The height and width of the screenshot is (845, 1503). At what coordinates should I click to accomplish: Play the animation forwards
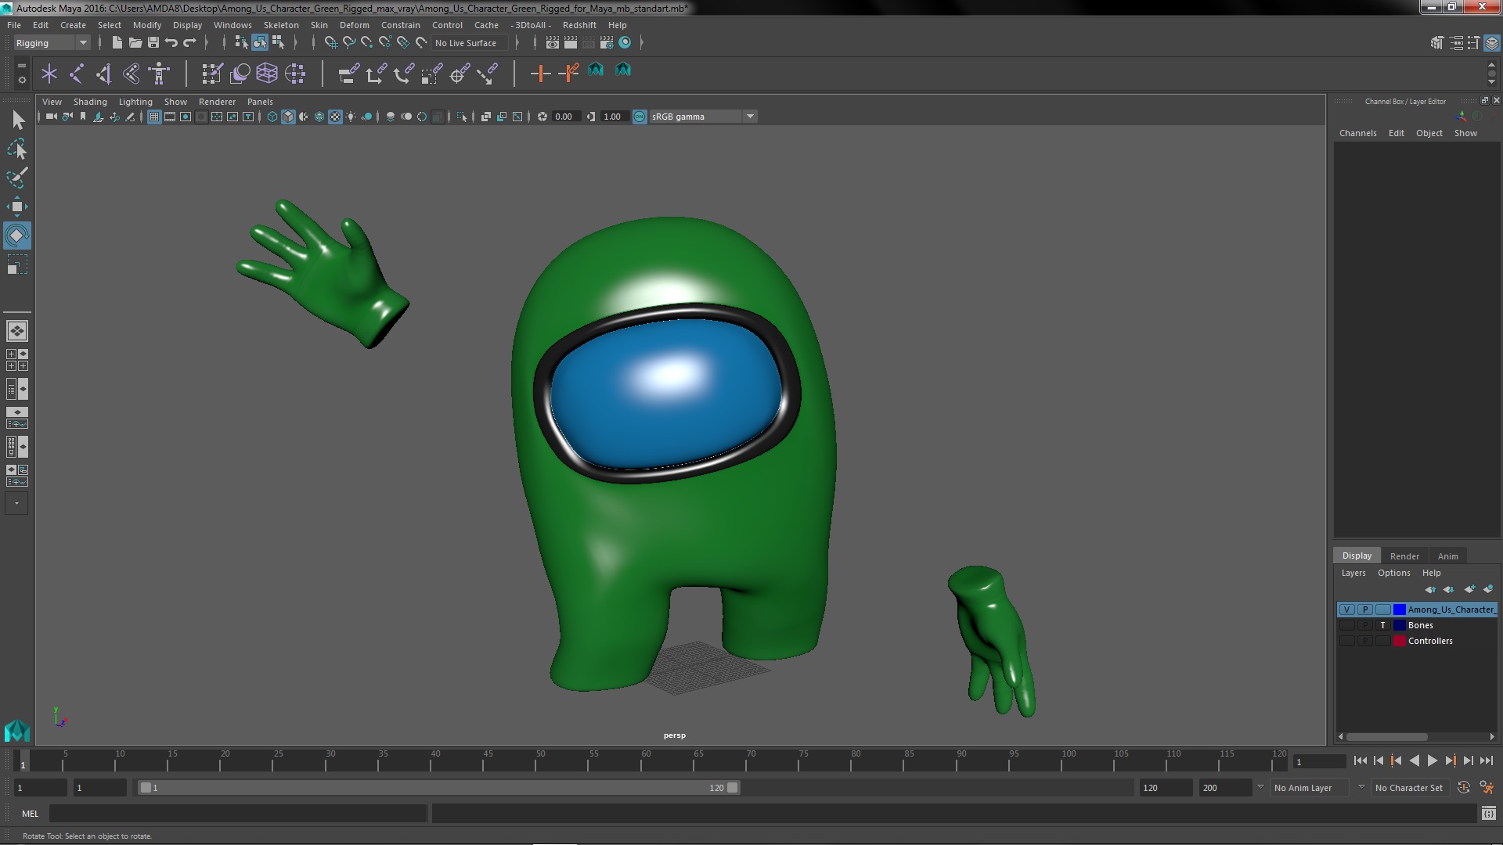1432,760
